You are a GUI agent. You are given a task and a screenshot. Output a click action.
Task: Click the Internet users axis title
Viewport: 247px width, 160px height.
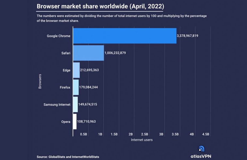142,140
